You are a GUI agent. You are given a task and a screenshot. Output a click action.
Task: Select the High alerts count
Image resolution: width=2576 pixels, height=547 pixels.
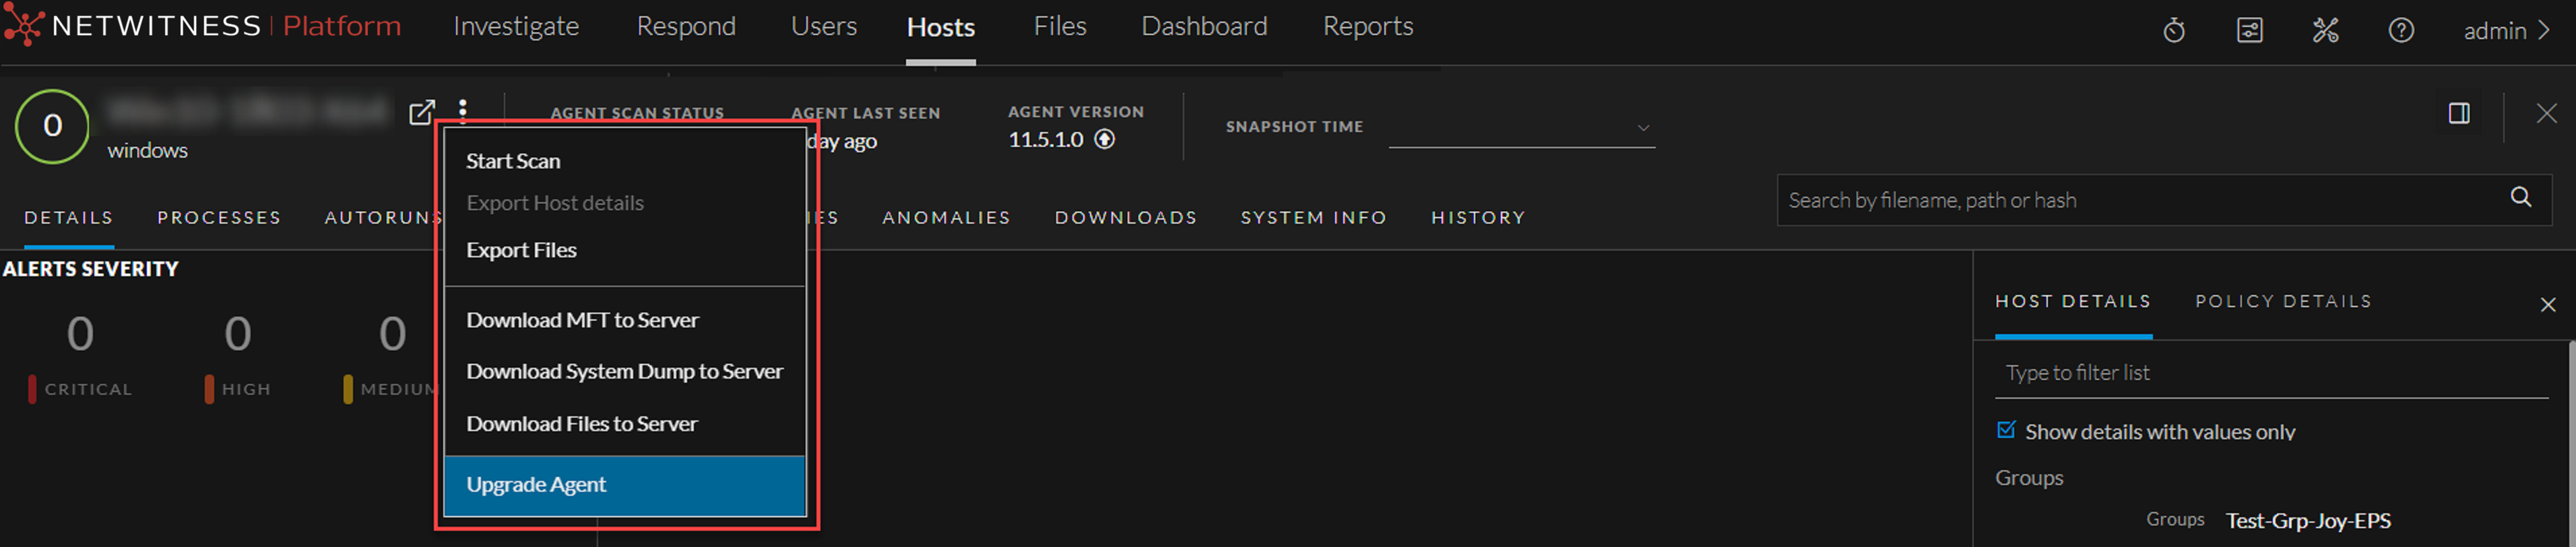[237, 334]
